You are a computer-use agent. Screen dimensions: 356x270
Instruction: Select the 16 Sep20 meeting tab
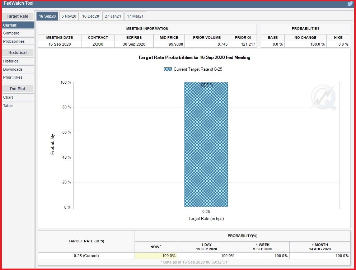(x=47, y=16)
